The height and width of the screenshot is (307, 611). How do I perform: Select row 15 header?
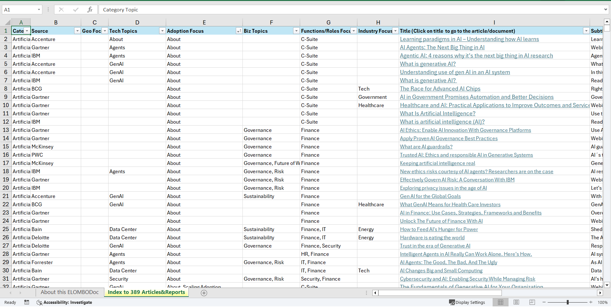tap(6, 147)
